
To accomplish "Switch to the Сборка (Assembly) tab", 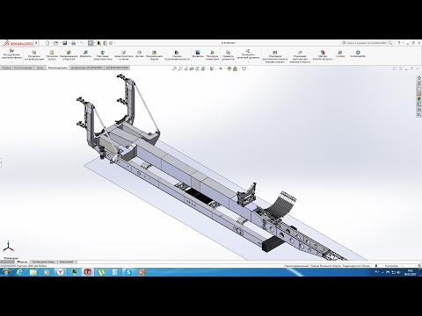I will (6, 68).
